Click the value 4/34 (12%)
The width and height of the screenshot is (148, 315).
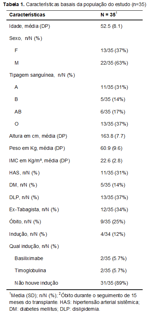(x=113, y=234)
